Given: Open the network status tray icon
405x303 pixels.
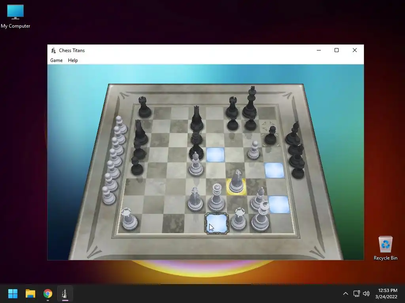Looking at the screenshot, I should pos(357,294).
